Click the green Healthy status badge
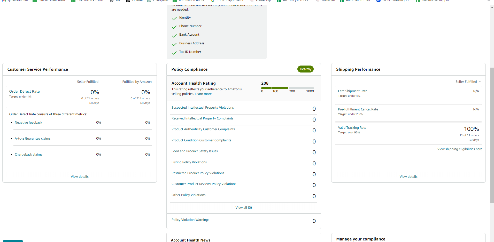This screenshot has width=494, height=242. pos(305,69)
